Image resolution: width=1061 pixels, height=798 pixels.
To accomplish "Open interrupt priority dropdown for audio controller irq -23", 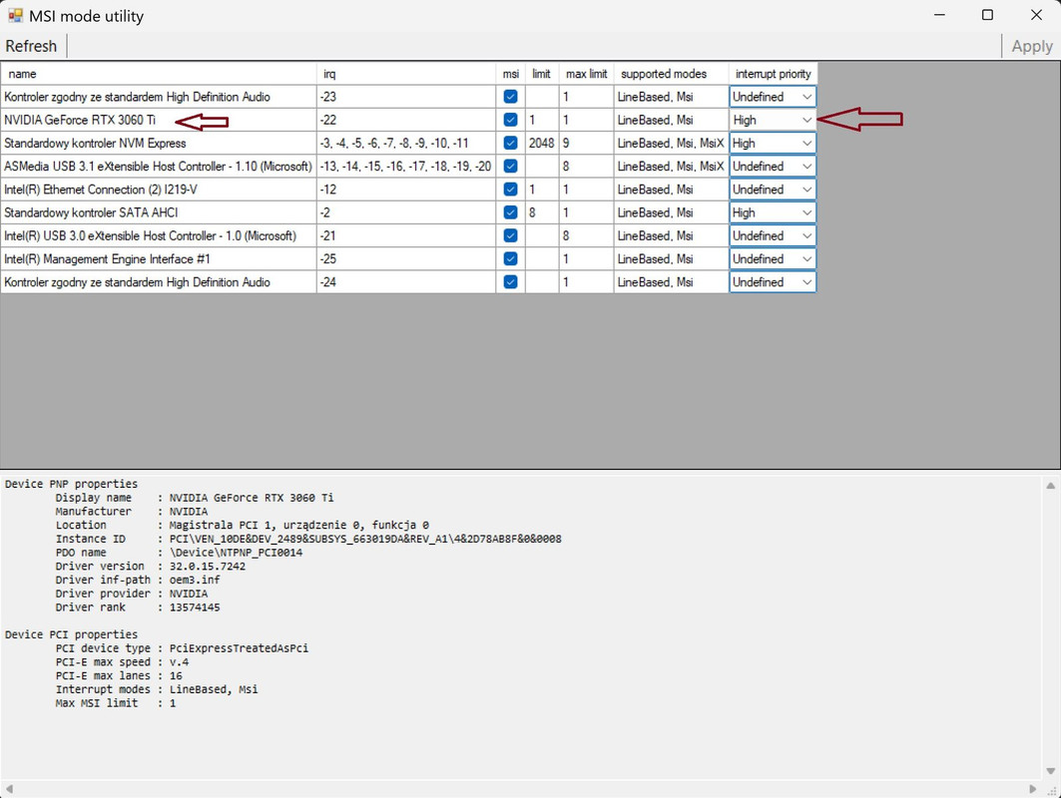I will click(x=773, y=97).
